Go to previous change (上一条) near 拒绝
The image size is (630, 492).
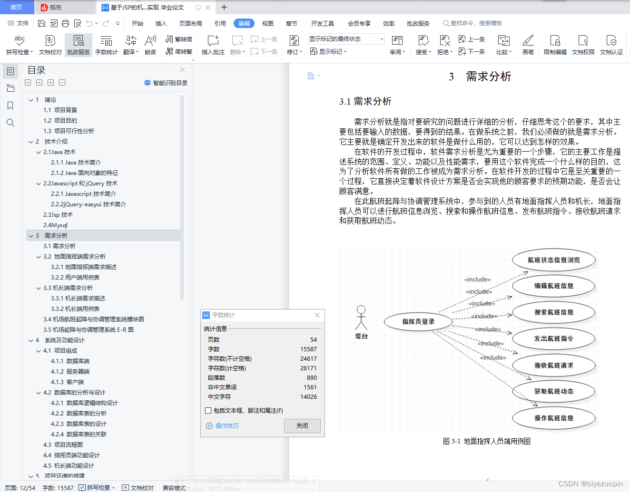(x=472, y=39)
